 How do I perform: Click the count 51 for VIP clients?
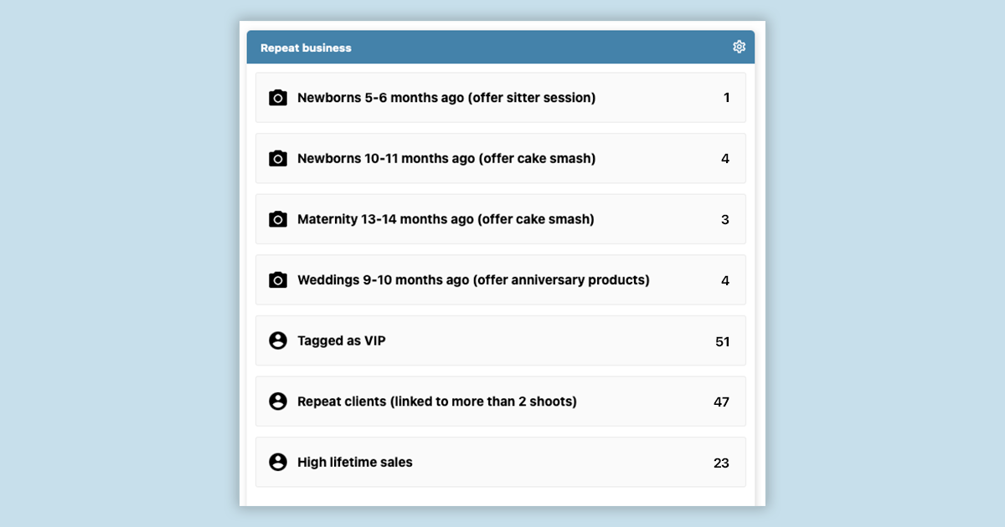tap(722, 341)
